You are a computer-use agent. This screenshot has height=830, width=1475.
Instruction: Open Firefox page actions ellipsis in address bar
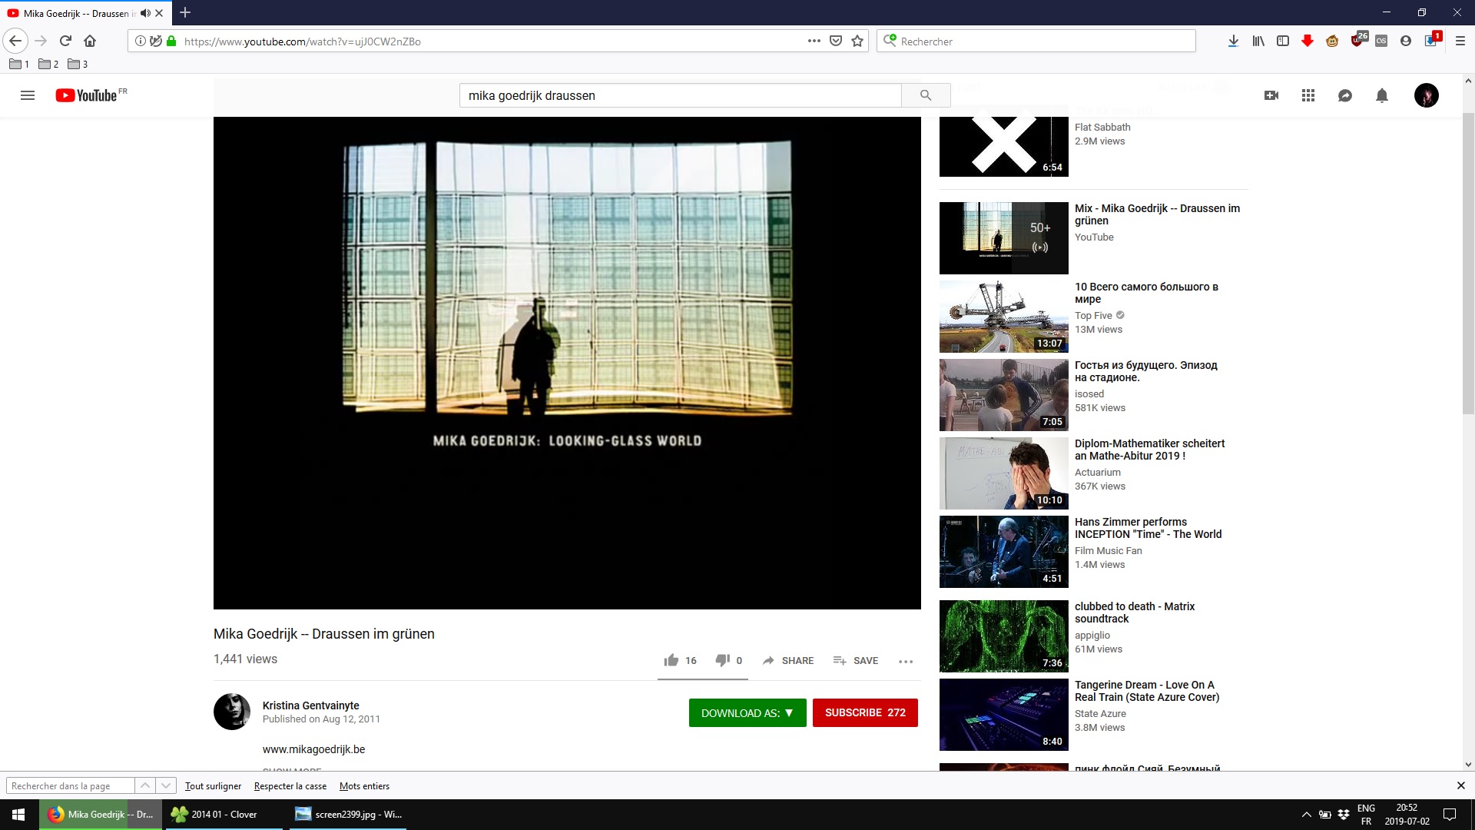point(814,41)
